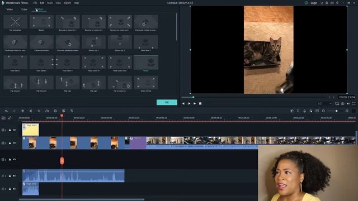Open the shopping cart icon in title bar

pos(322,3)
